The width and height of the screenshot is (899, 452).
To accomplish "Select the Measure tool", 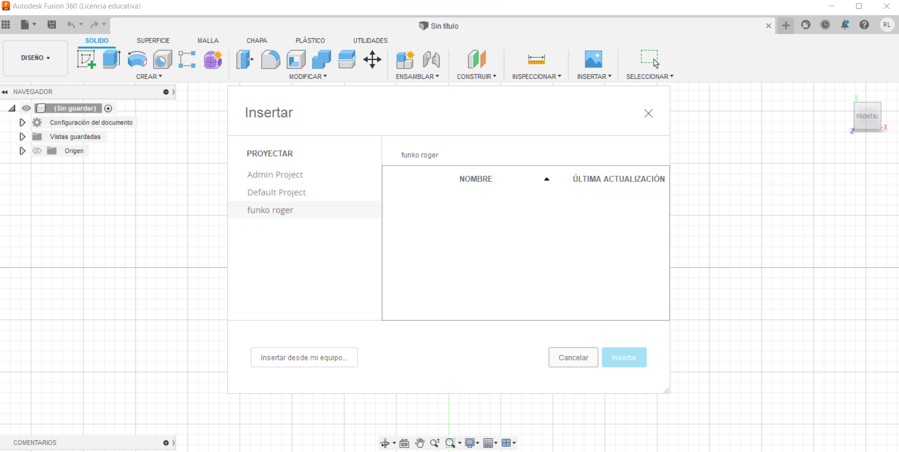I will click(536, 60).
